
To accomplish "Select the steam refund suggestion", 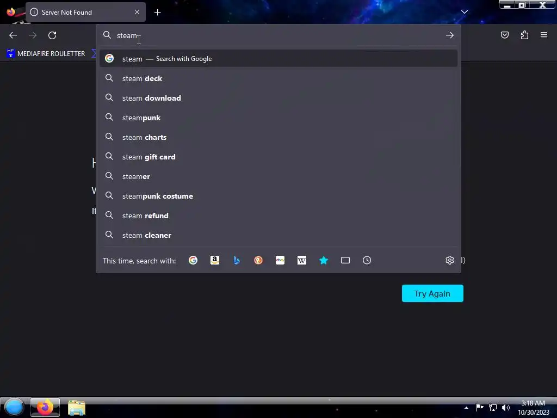I will pos(278,216).
